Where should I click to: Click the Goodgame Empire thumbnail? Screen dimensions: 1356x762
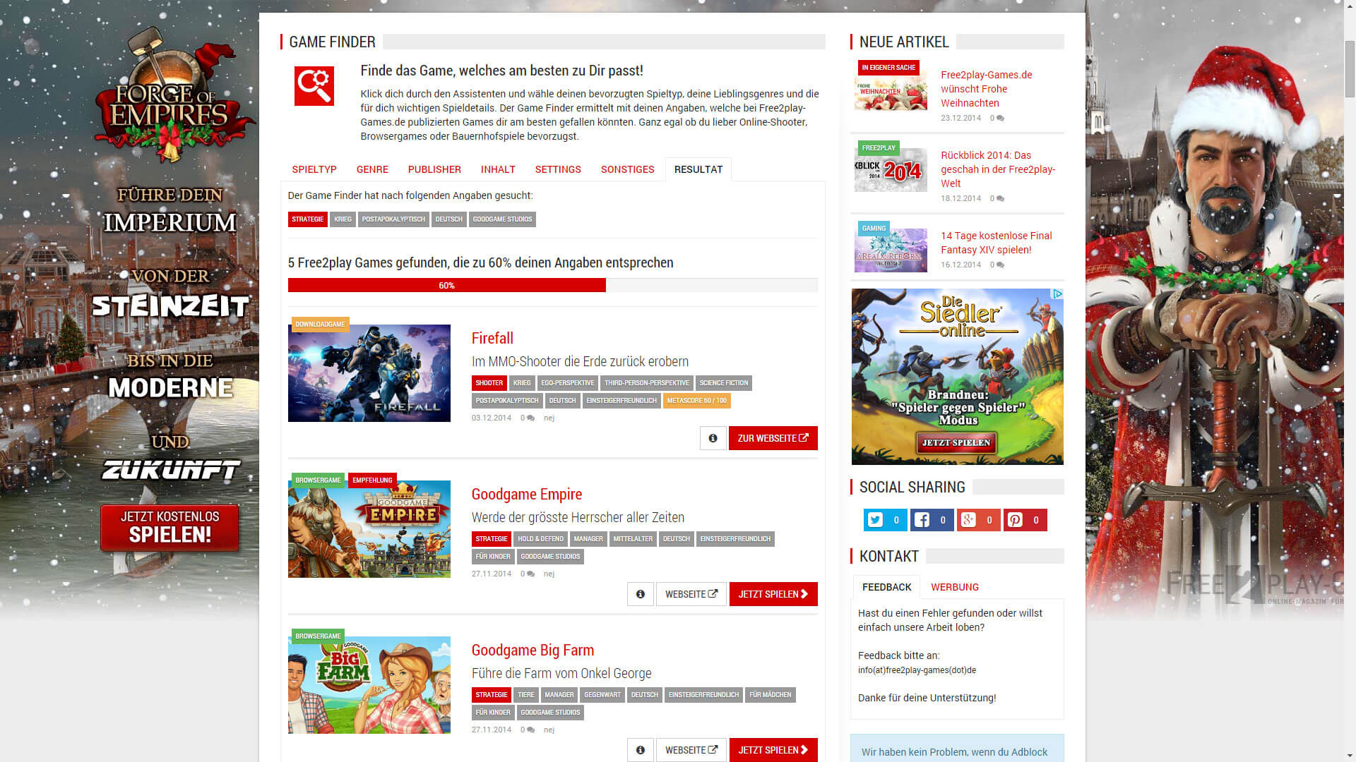pyautogui.click(x=369, y=529)
